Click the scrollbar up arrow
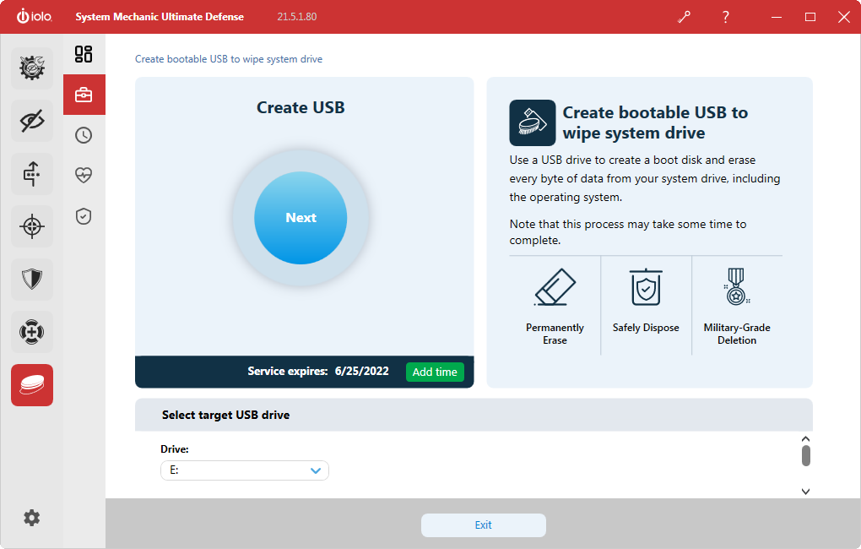Image resolution: width=861 pixels, height=549 pixels. [805, 438]
